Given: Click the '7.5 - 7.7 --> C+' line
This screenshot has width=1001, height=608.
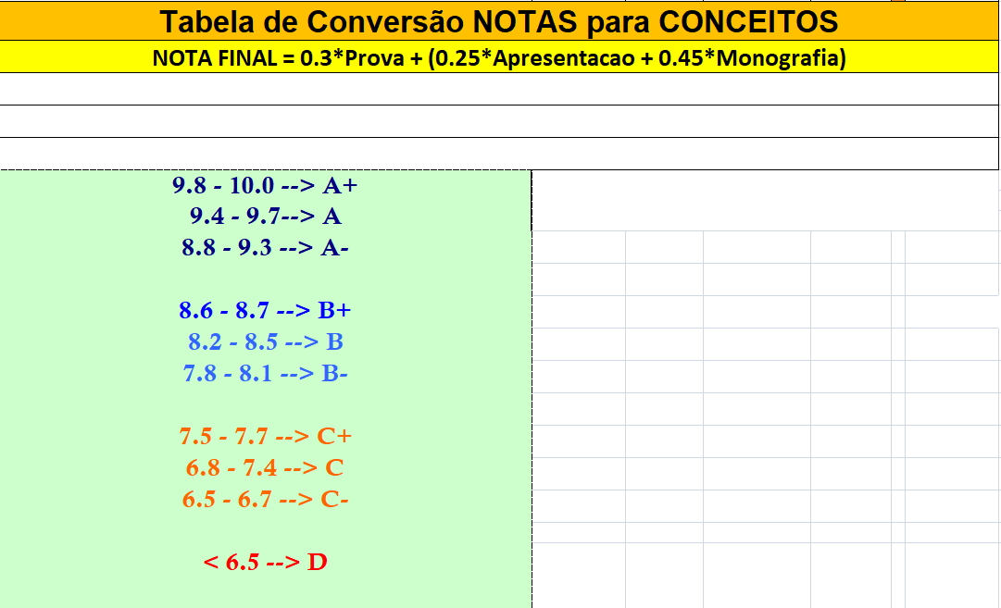Looking at the screenshot, I should (x=265, y=437).
